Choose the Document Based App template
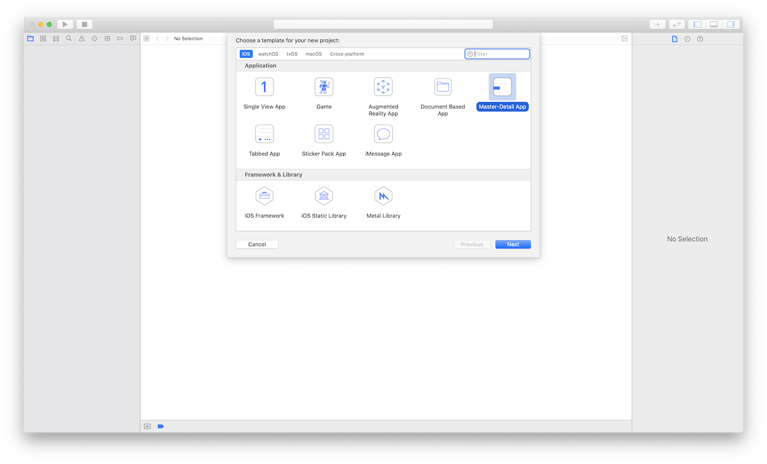 443,97
